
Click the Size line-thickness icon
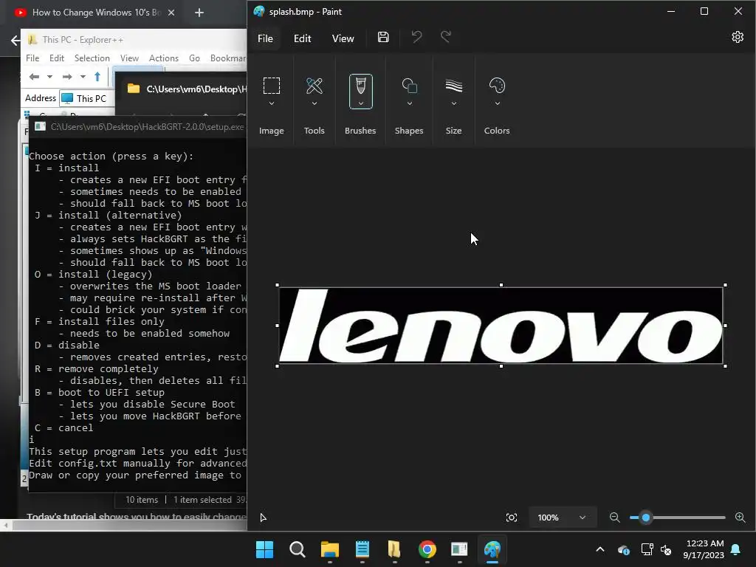pos(454,86)
